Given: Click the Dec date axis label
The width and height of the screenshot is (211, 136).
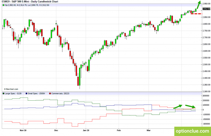Looking at the screenshot, I should click(56, 130).
